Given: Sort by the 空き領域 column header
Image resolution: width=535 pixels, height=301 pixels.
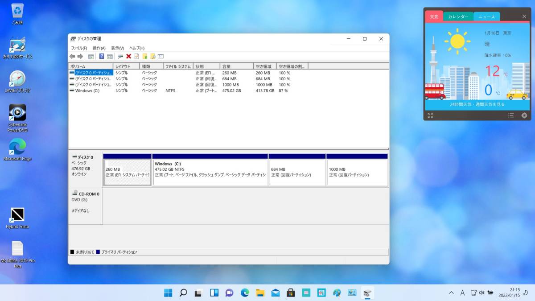Looking at the screenshot, I should click(x=265, y=66).
